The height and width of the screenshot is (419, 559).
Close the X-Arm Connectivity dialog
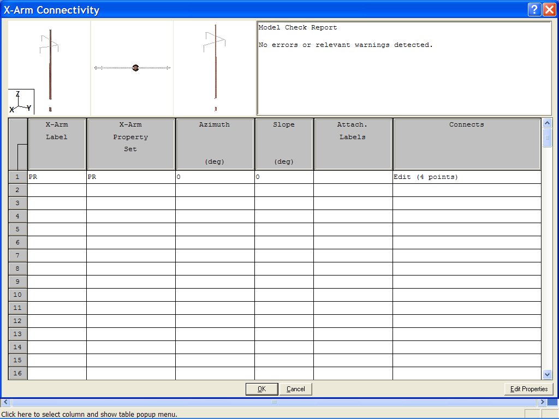pyautogui.click(x=549, y=9)
